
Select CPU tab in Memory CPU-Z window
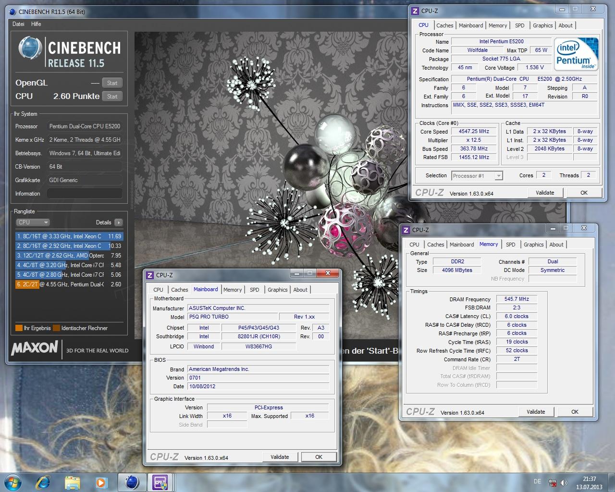click(414, 245)
